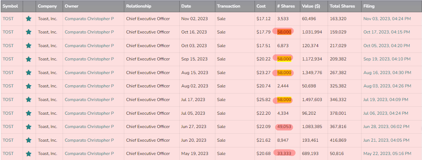Click the Cost column header
The height and width of the screenshot is (160, 422).
[x=261, y=6]
